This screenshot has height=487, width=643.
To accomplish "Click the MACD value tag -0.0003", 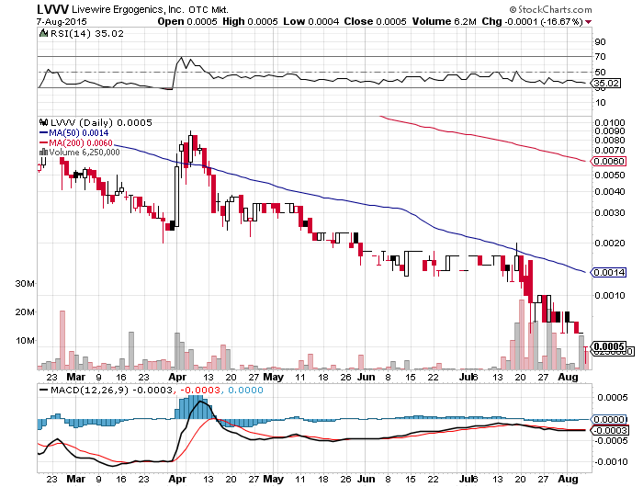I will point(608,430).
